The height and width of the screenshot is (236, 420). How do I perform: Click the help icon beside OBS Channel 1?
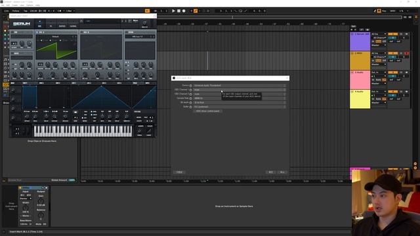coord(191,90)
